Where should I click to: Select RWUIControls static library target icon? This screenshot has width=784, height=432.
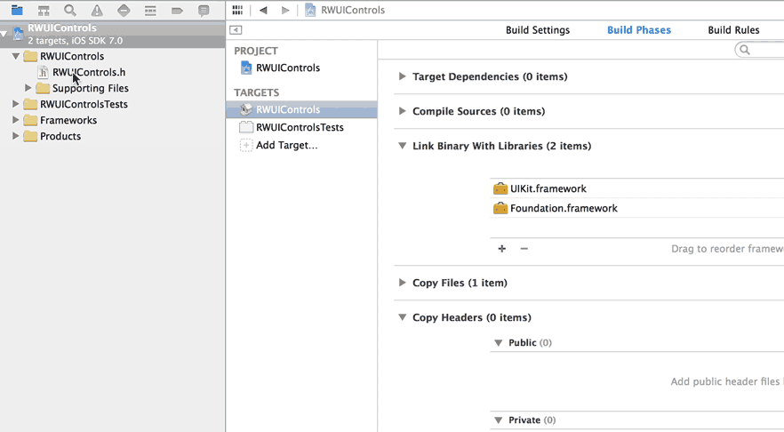coord(246,109)
